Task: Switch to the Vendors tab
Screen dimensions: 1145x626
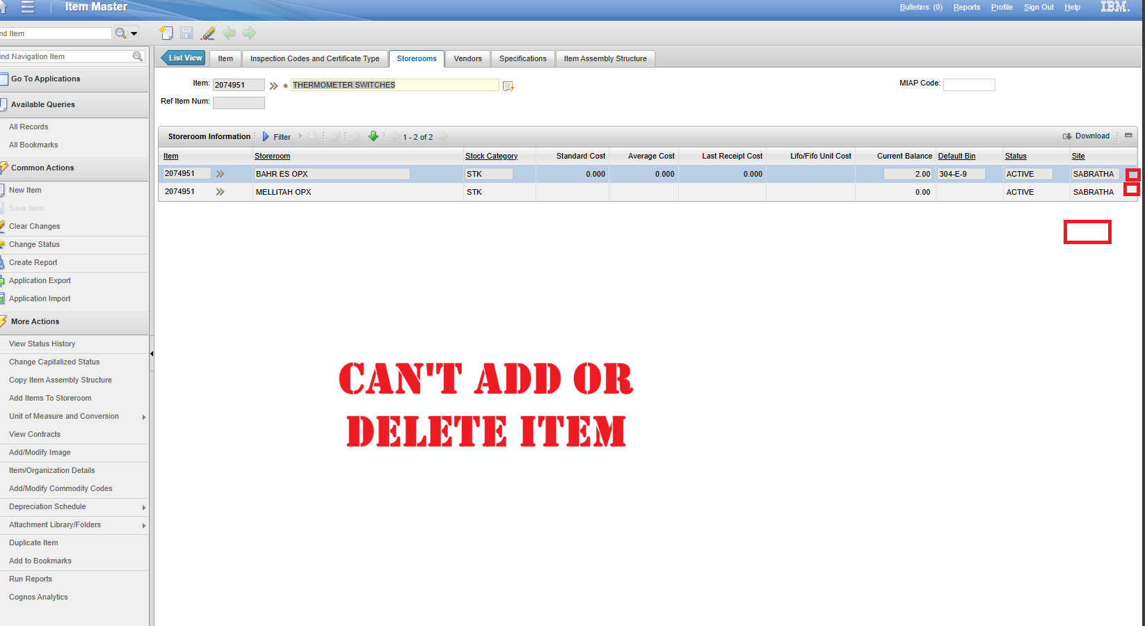Action: (467, 58)
